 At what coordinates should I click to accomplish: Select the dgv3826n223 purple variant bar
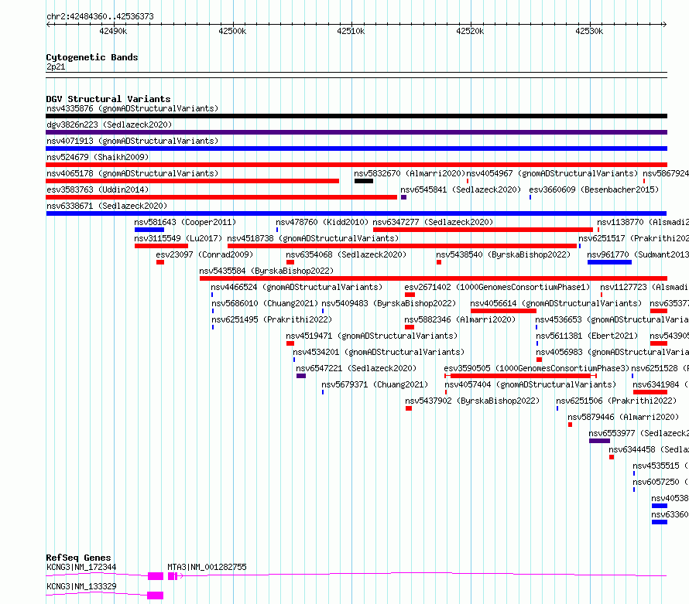pos(356,132)
